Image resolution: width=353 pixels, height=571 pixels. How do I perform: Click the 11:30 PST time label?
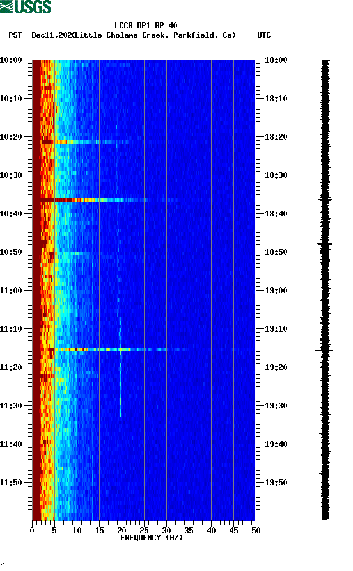tap(12, 406)
